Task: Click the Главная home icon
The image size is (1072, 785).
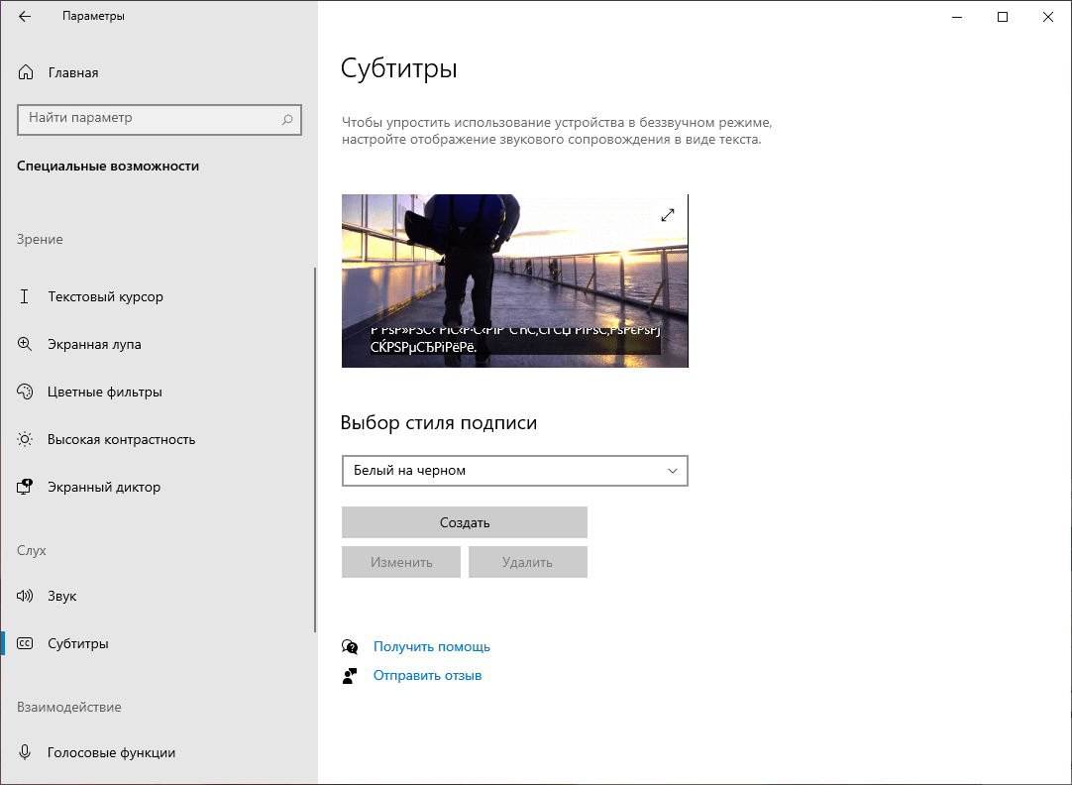Action: coord(24,71)
